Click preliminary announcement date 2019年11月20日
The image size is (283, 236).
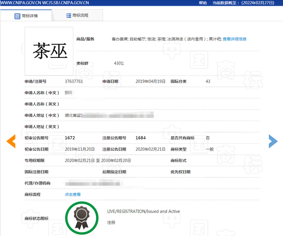[80, 149]
